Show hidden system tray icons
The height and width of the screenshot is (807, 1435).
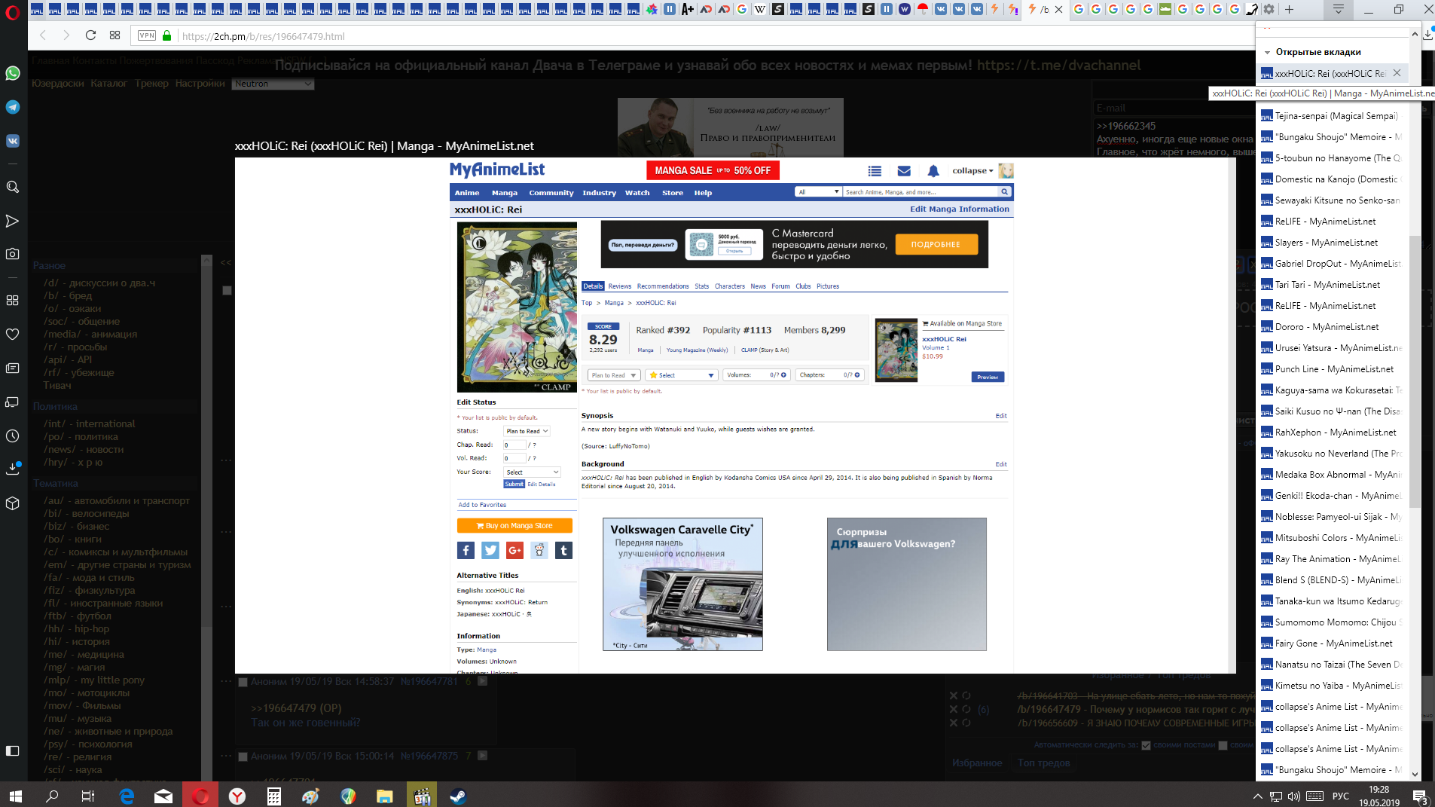point(1257,796)
